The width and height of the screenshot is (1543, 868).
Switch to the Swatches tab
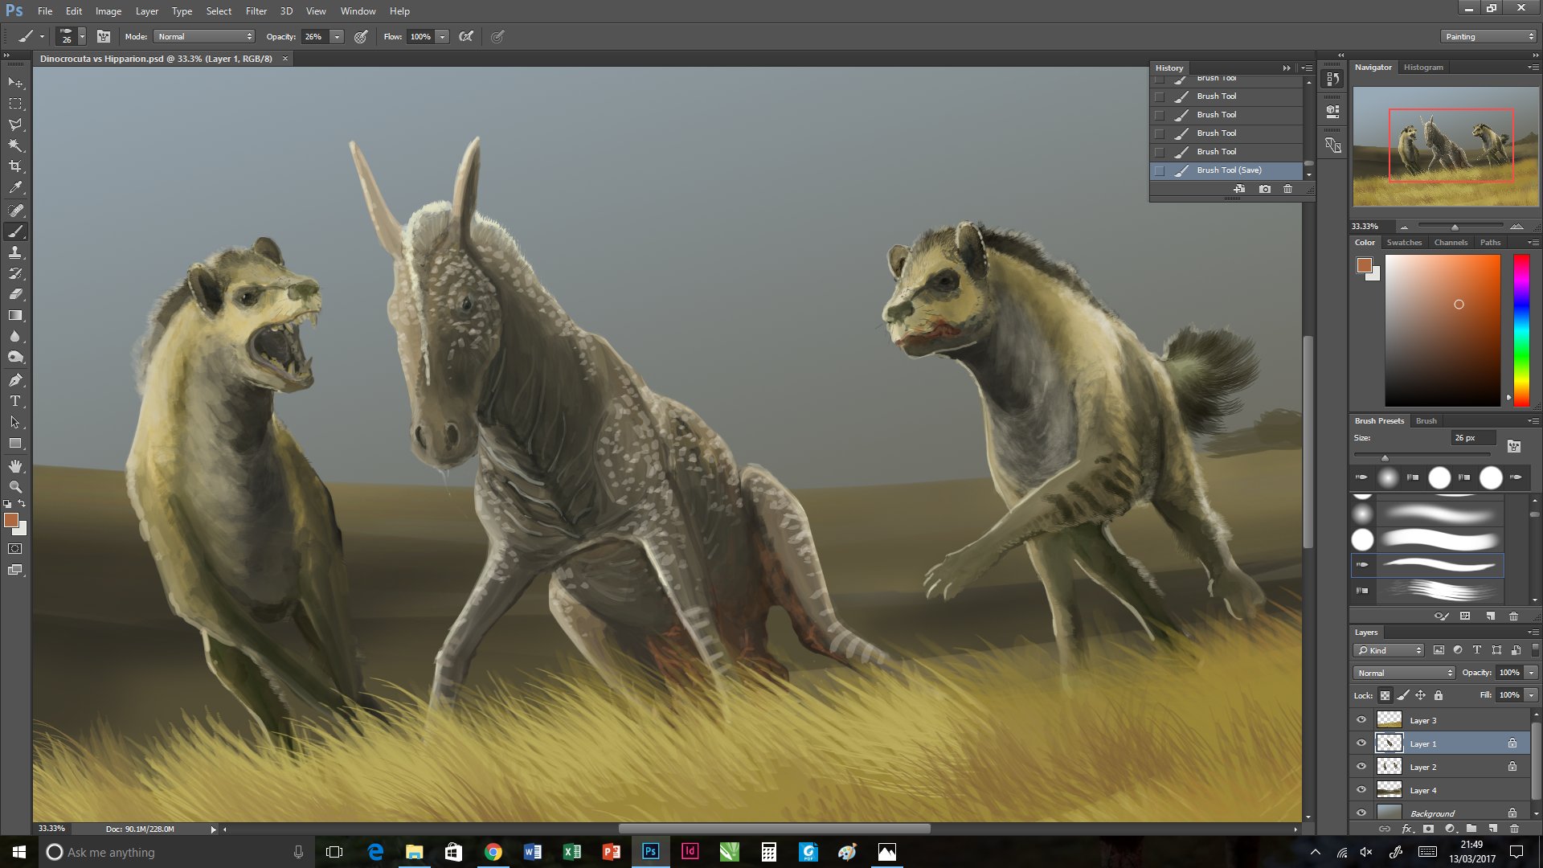click(1404, 243)
